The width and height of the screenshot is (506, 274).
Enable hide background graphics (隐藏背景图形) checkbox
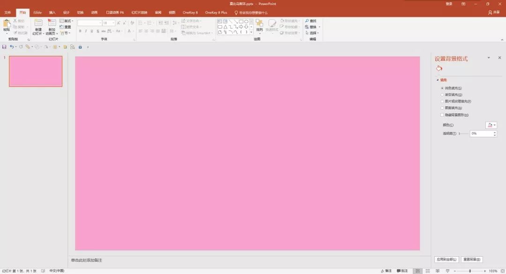coord(442,115)
